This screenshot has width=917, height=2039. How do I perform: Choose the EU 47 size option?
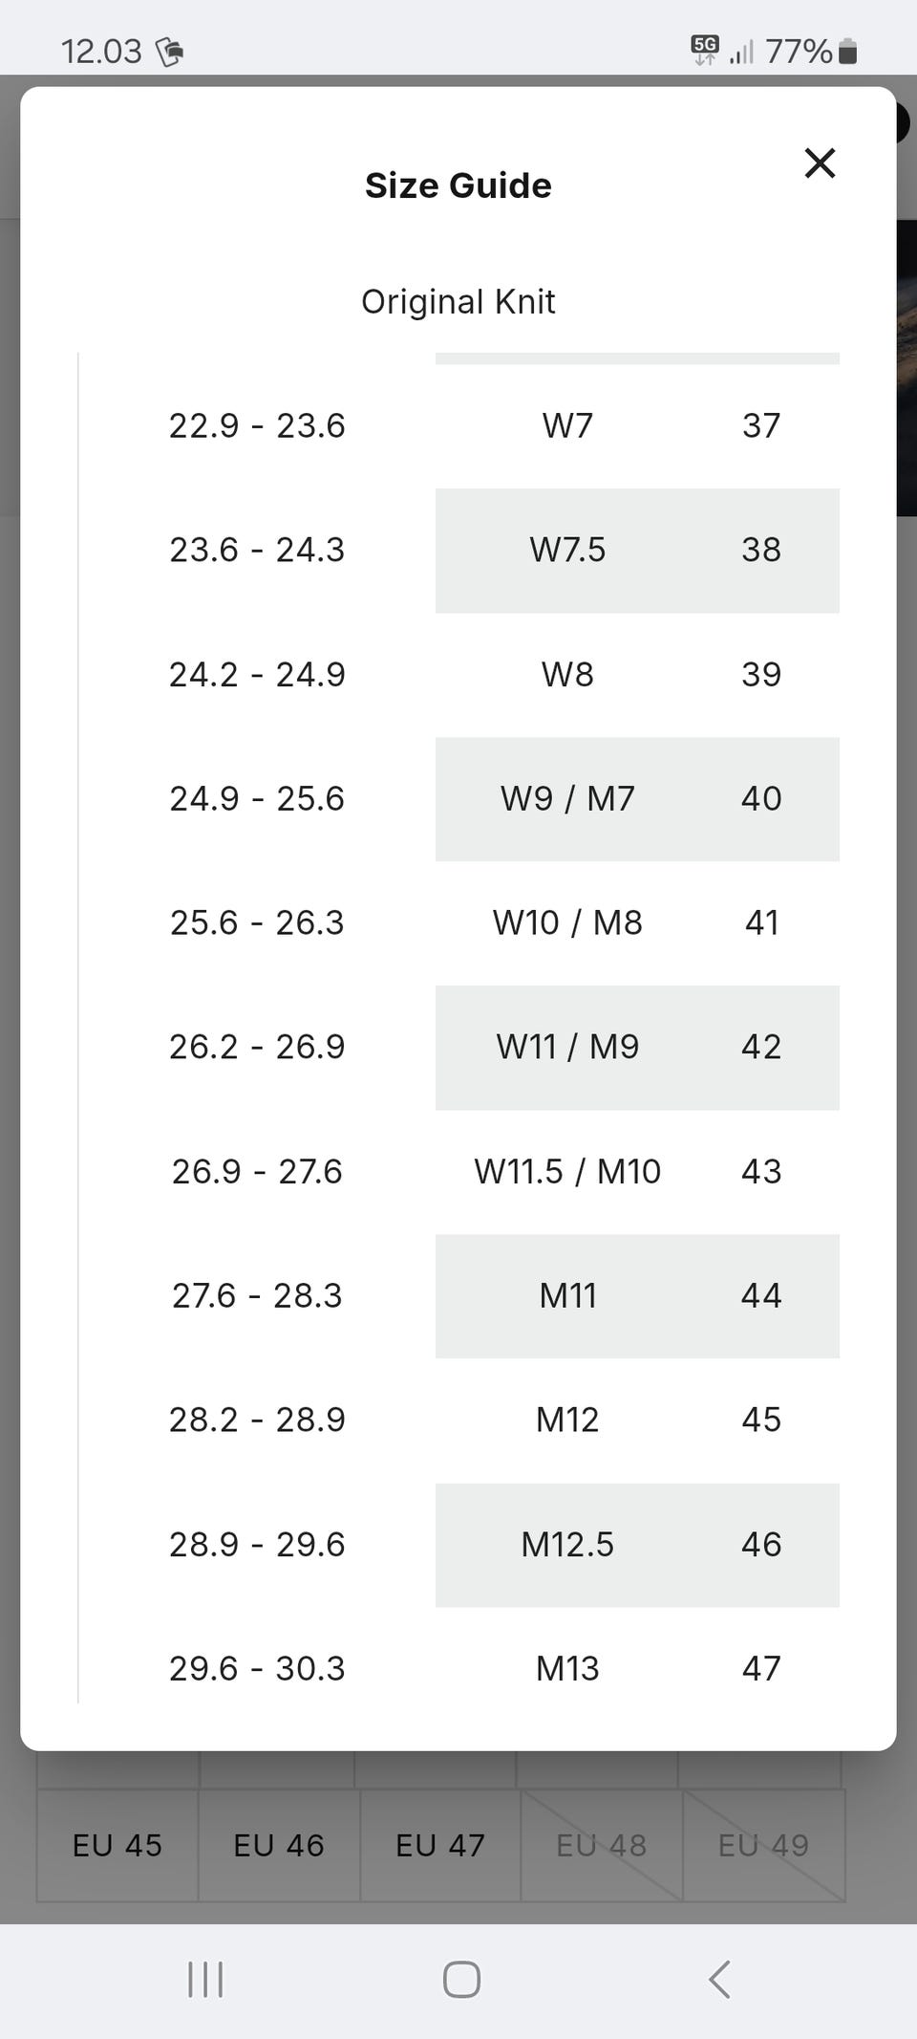440,1845
